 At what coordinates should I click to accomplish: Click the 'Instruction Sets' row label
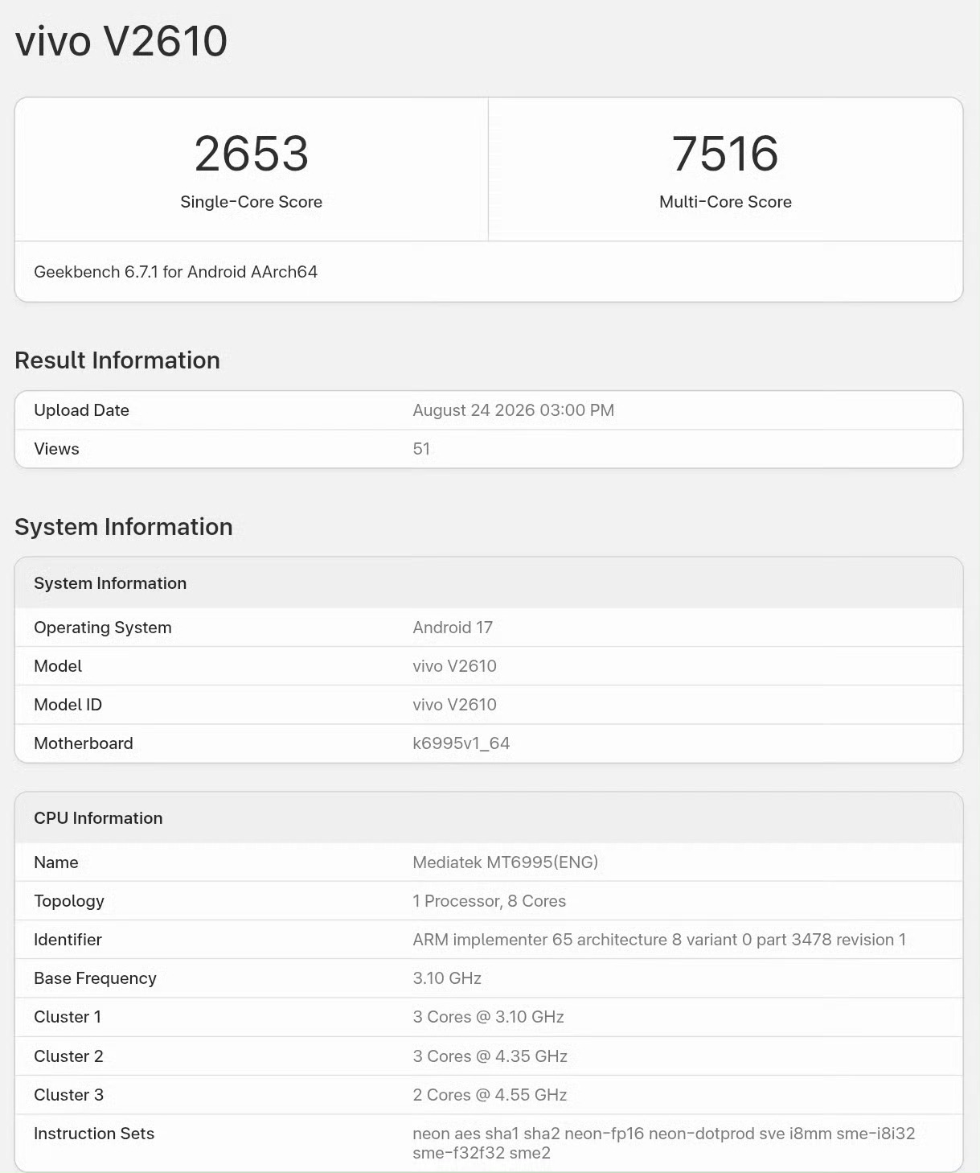coord(94,1134)
